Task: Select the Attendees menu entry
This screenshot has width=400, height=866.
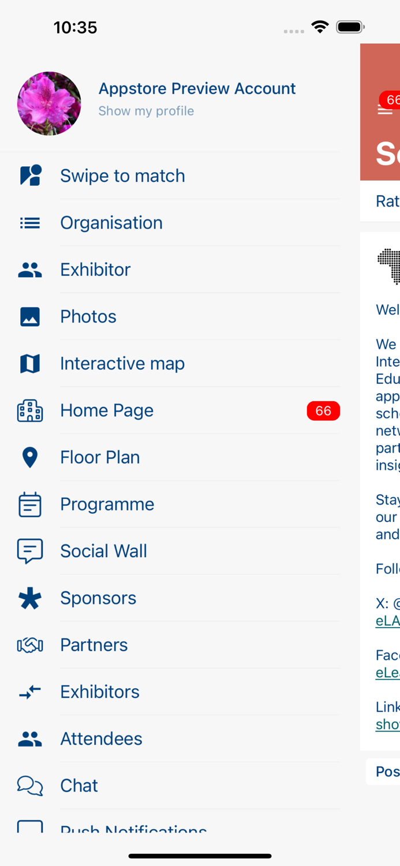Action: tap(101, 738)
